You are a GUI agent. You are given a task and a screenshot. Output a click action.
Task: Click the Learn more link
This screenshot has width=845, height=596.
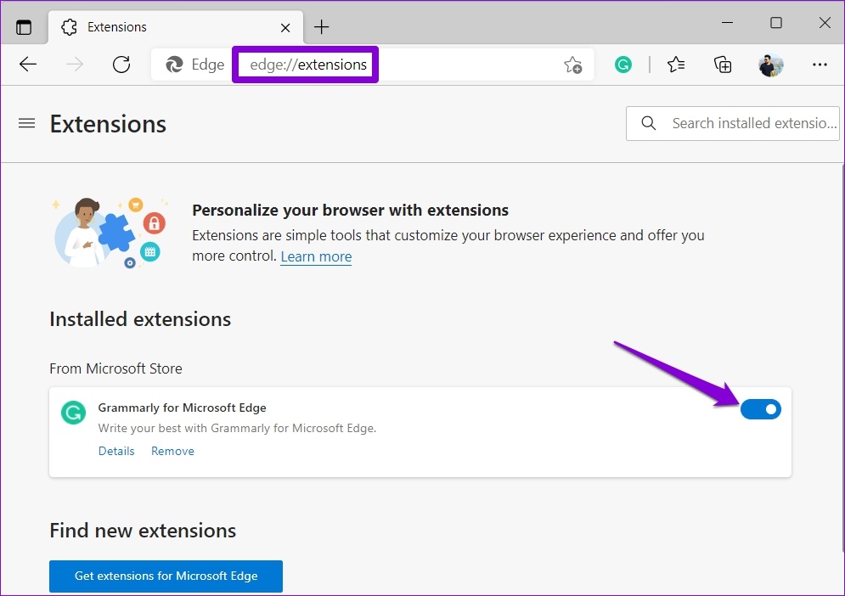(316, 256)
